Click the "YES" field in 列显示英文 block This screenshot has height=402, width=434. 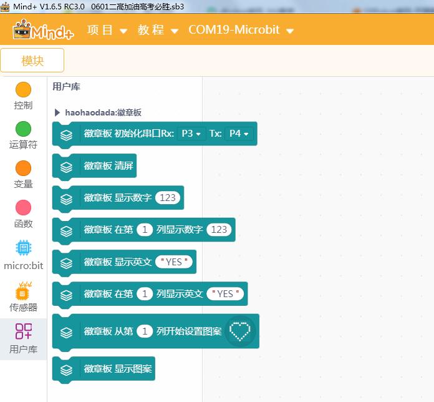click(x=225, y=293)
